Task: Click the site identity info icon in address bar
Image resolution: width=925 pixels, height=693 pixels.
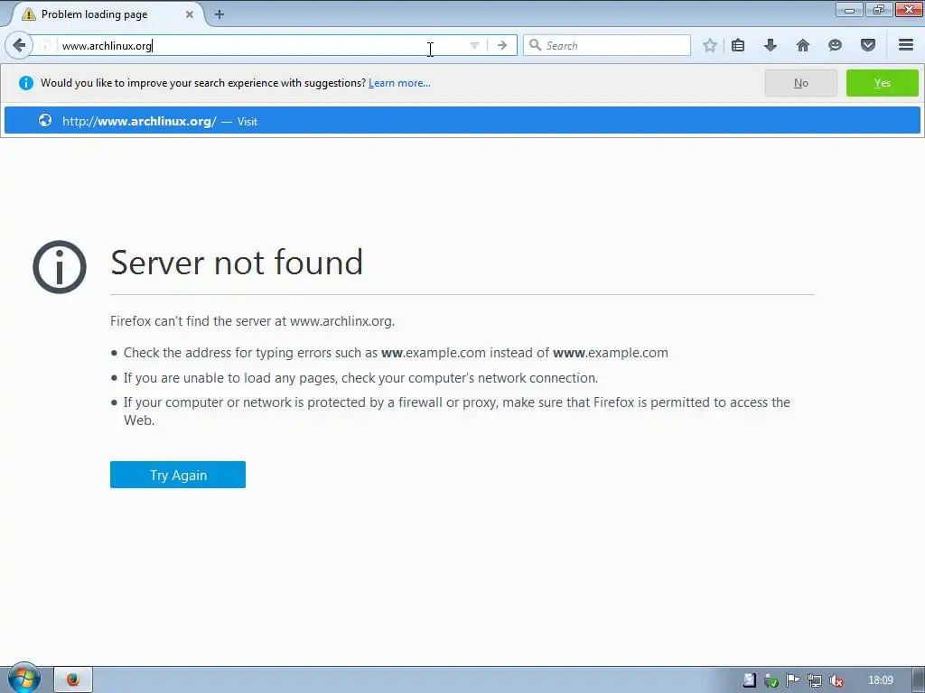Action: click(46, 45)
